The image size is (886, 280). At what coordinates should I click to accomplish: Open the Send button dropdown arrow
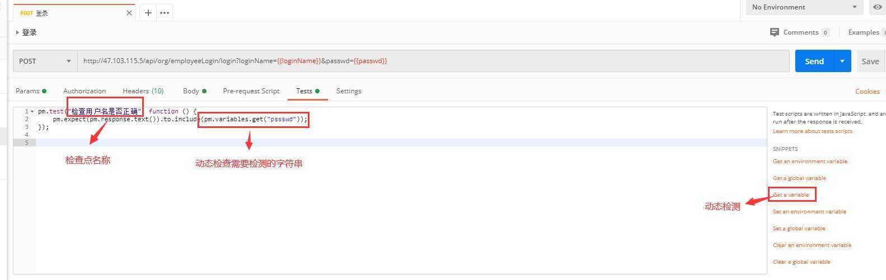pyautogui.click(x=842, y=61)
